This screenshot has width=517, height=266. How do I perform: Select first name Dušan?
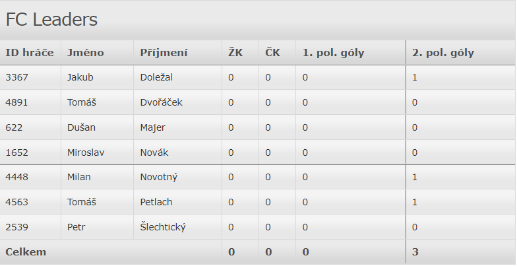coord(80,127)
